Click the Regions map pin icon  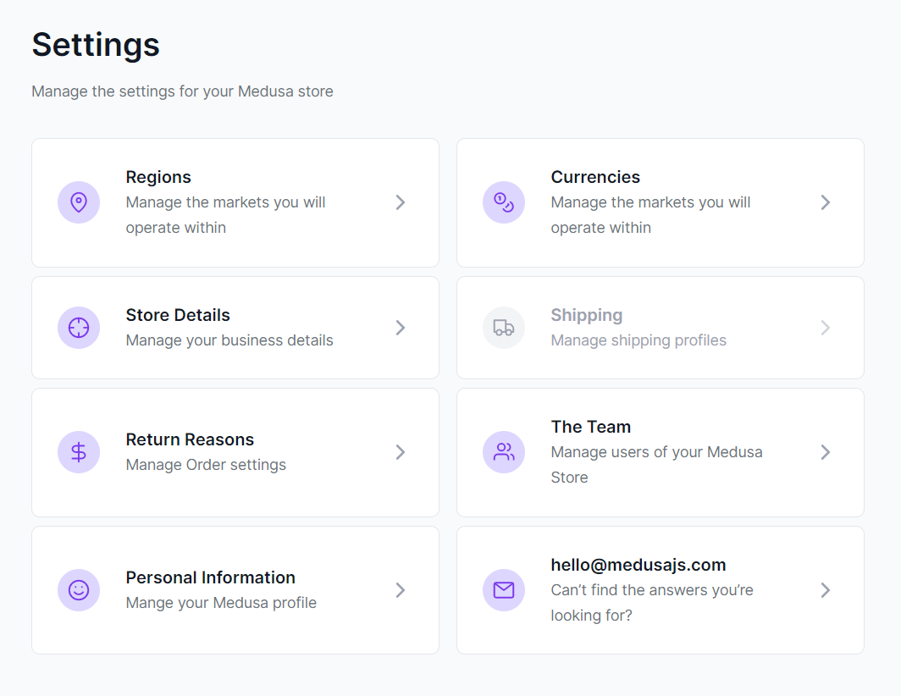pos(79,202)
